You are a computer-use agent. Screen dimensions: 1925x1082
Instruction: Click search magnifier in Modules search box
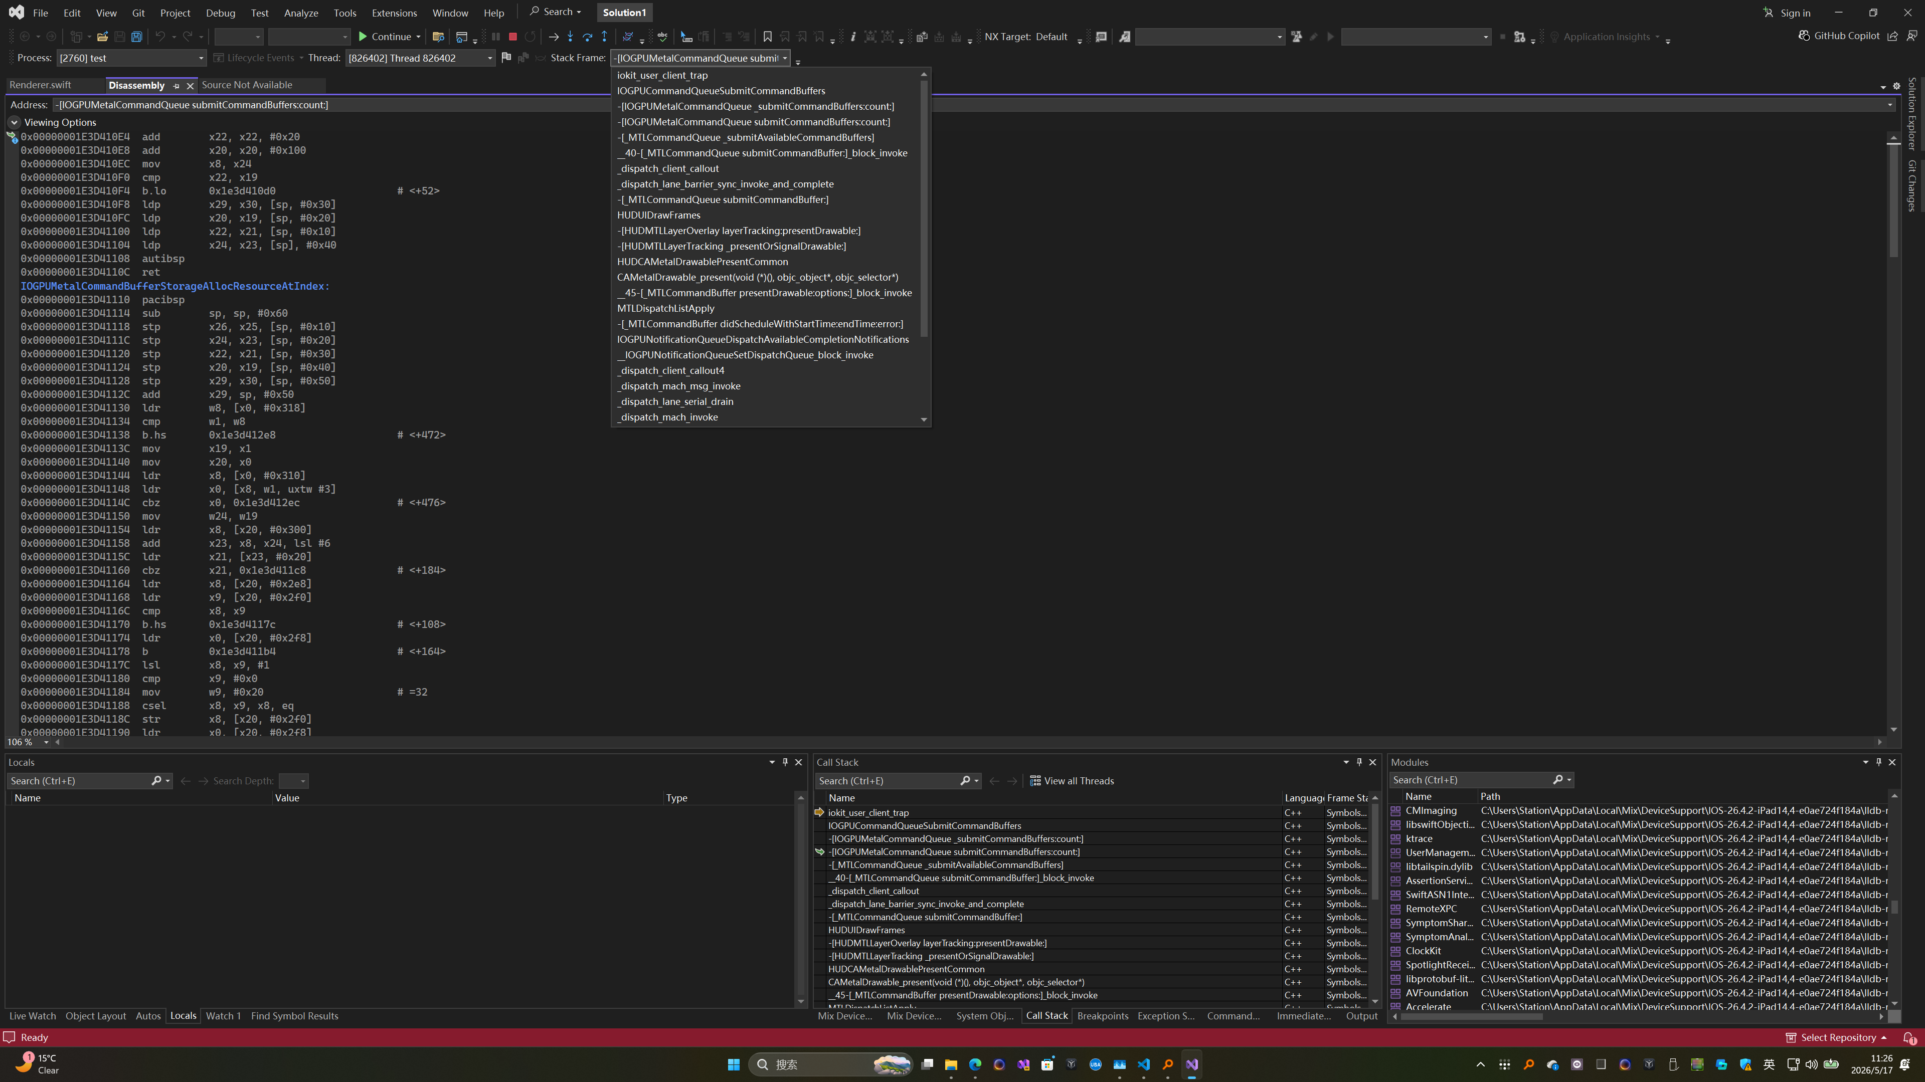[1557, 780]
